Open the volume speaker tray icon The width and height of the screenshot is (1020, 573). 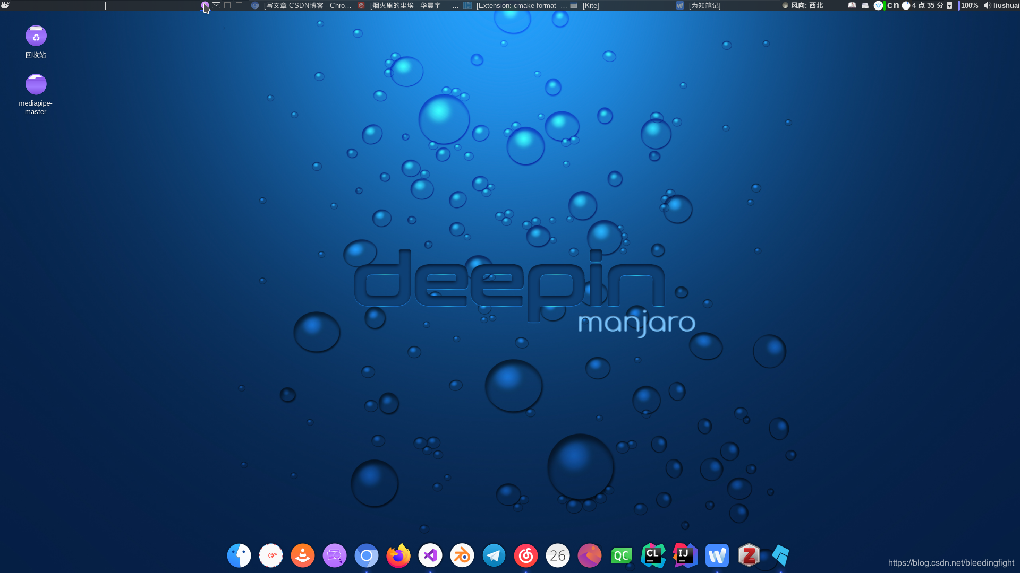987,5
